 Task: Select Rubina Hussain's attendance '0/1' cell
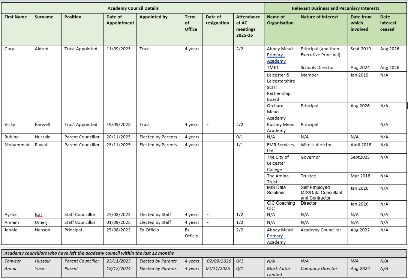pos(249,137)
